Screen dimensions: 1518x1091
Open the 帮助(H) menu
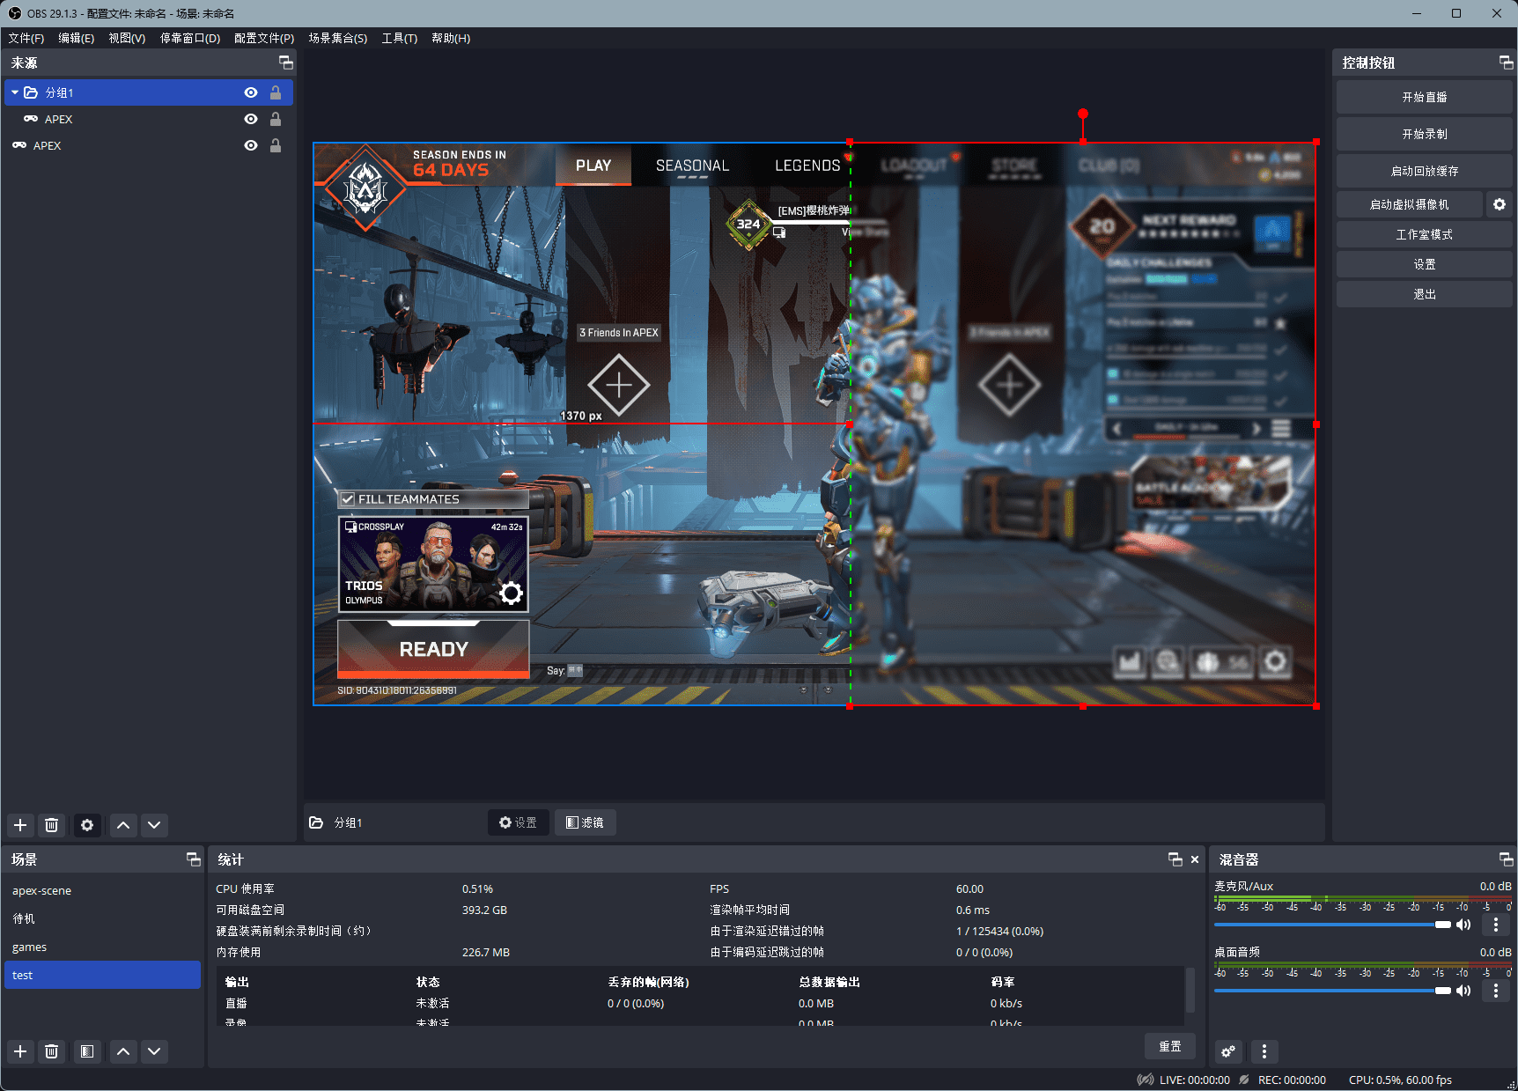pos(451,38)
